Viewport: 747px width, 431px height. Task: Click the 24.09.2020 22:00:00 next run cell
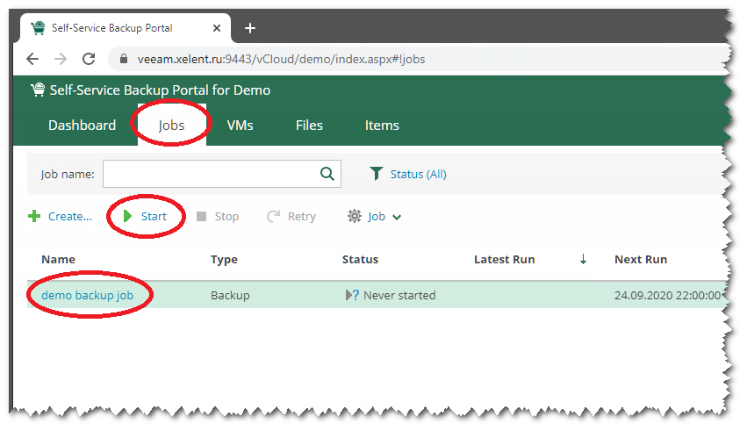pos(667,295)
